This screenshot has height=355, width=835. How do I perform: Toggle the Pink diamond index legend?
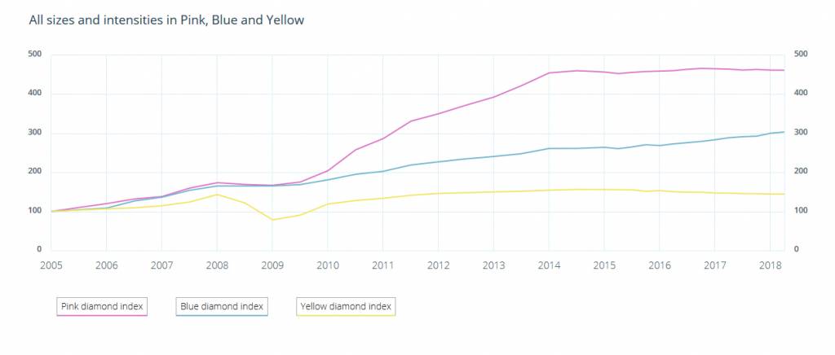coord(102,307)
